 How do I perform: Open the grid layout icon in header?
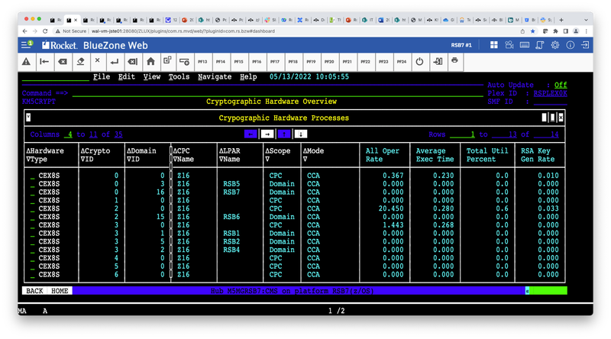[x=493, y=45]
